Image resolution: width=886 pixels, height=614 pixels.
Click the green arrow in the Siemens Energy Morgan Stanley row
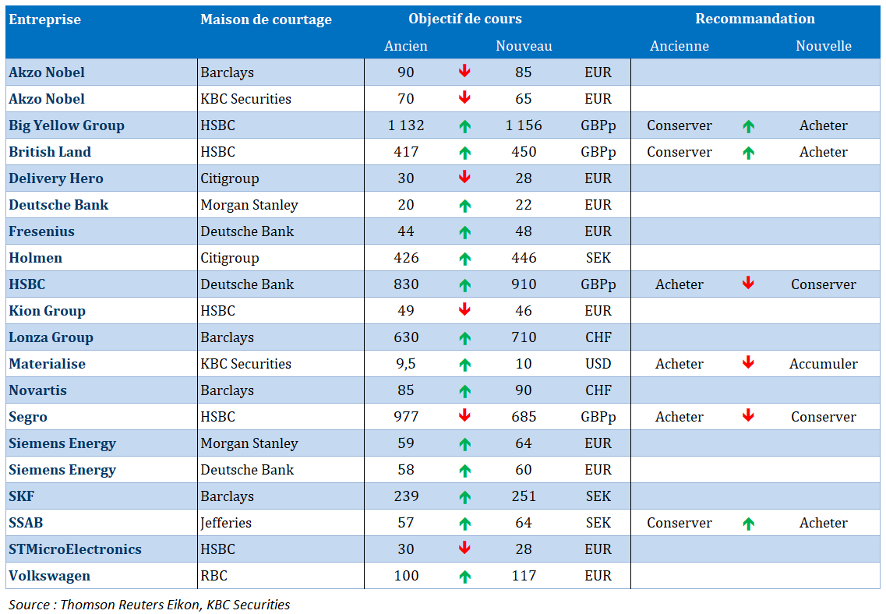(464, 444)
